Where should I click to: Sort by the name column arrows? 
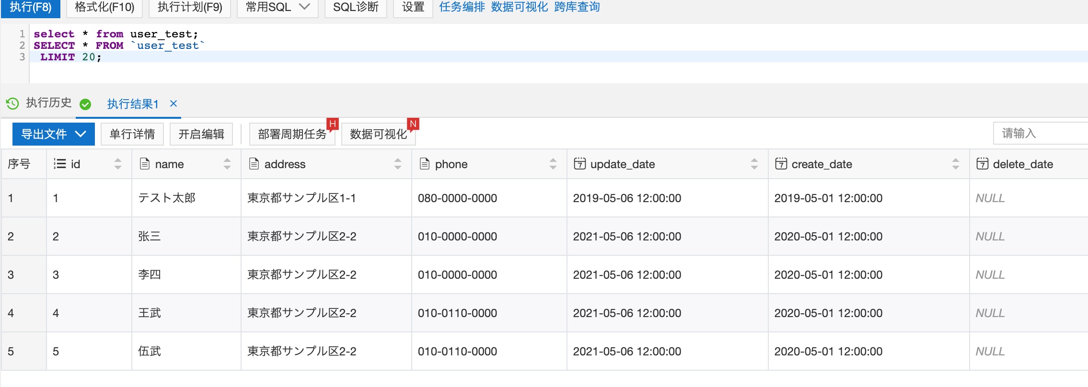point(227,164)
